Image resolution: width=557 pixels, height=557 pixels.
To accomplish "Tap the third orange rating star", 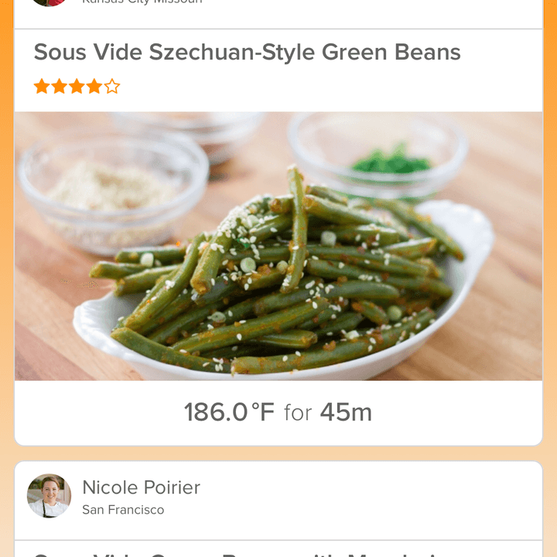I will pos(77,87).
